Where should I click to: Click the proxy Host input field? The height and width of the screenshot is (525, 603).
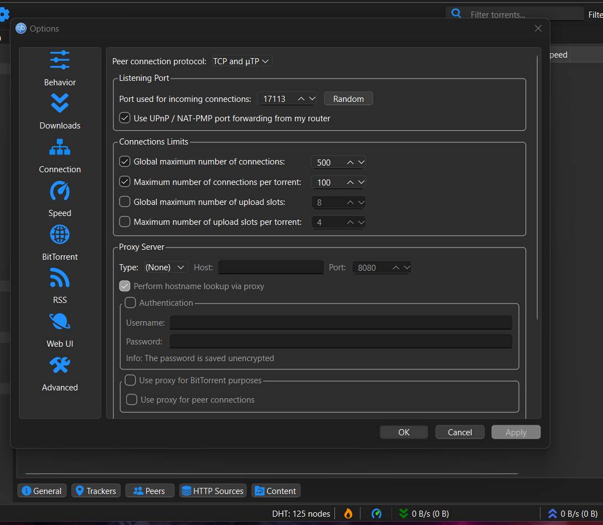(271, 267)
